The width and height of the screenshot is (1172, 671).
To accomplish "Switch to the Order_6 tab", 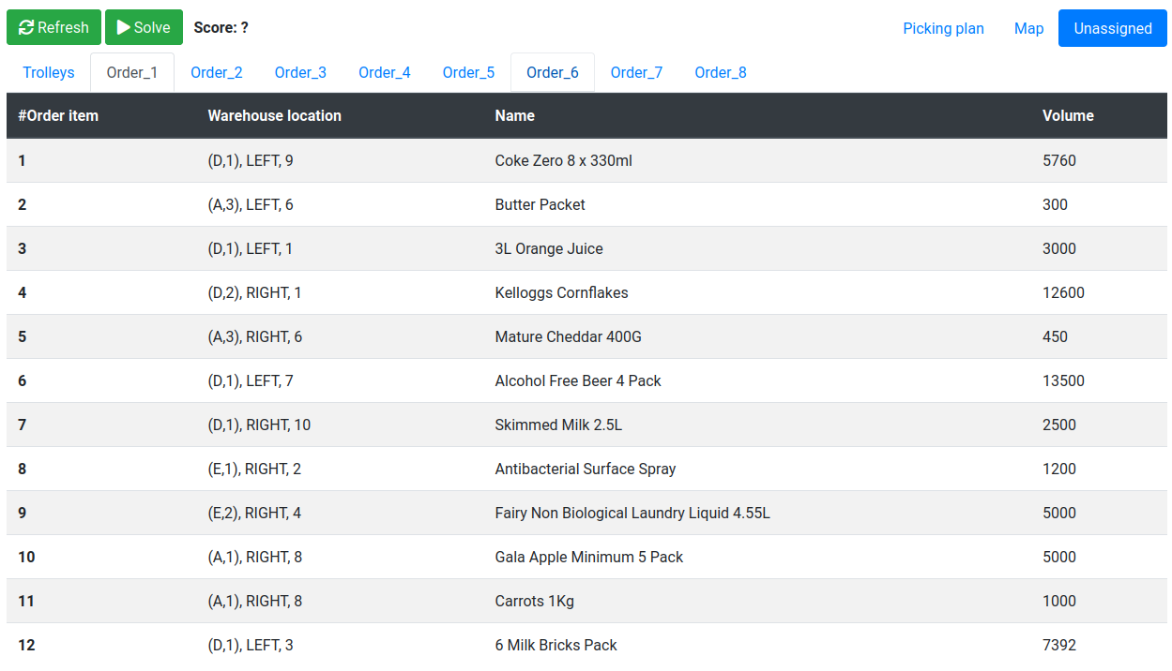I will [553, 72].
